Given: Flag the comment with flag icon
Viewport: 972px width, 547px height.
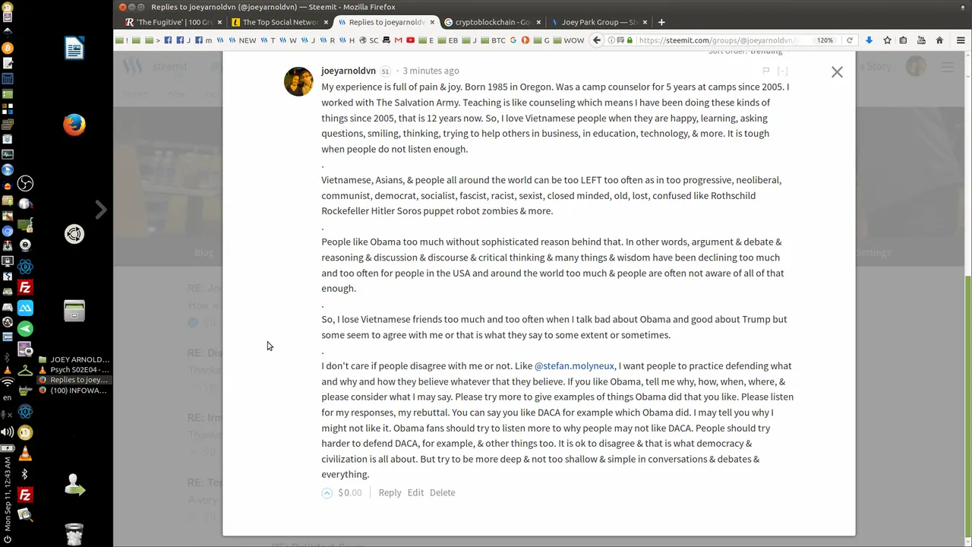Looking at the screenshot, I should point(765,71).
